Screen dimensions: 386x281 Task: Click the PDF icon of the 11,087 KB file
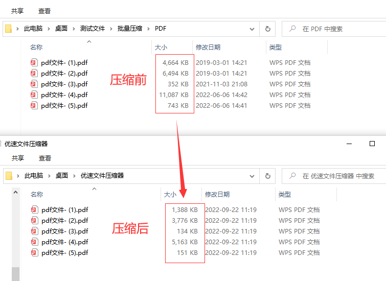pos(34,95)
